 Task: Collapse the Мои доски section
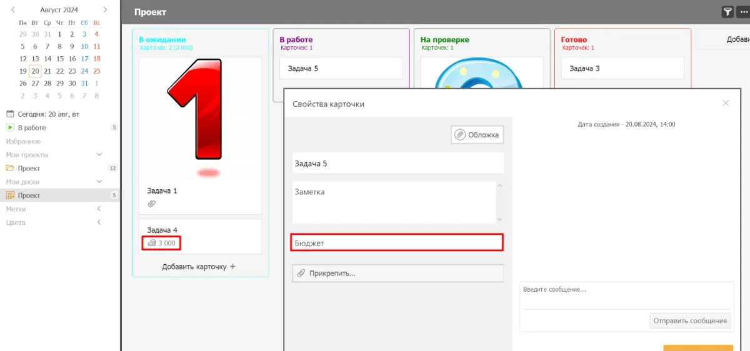coord(99,182)
